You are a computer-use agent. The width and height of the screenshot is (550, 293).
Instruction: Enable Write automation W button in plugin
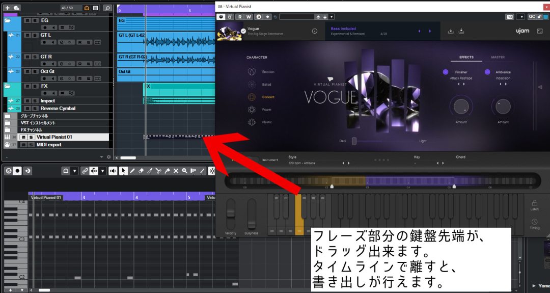(249, 16)
